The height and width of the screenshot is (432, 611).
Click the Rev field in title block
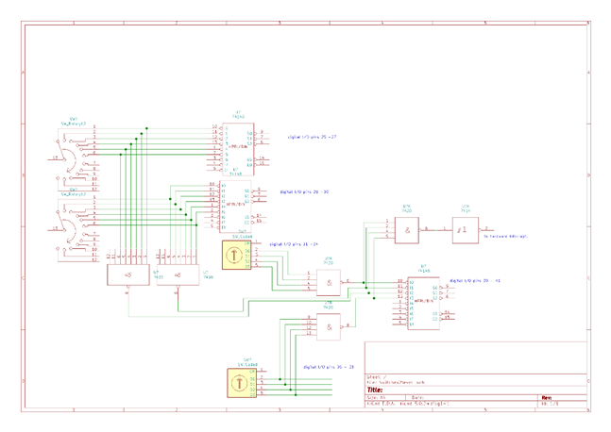564,398
